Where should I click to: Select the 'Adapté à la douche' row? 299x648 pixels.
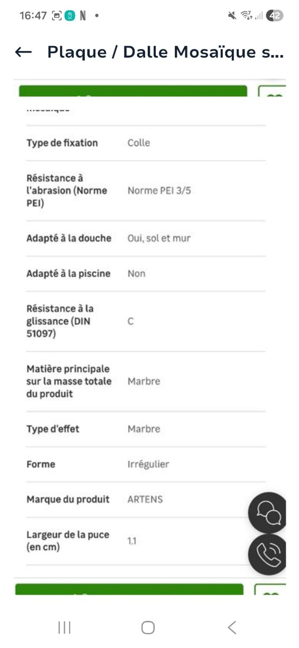click(145, 238)
